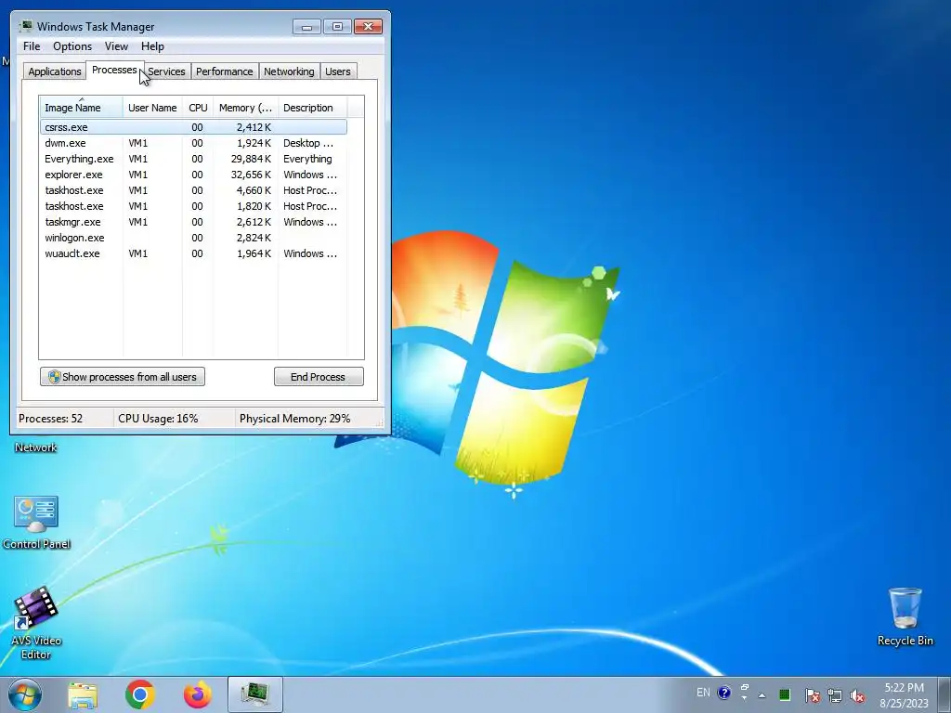Click the EN language indicator
Viewport: 951px width, 713px height.
click(703, 693)
